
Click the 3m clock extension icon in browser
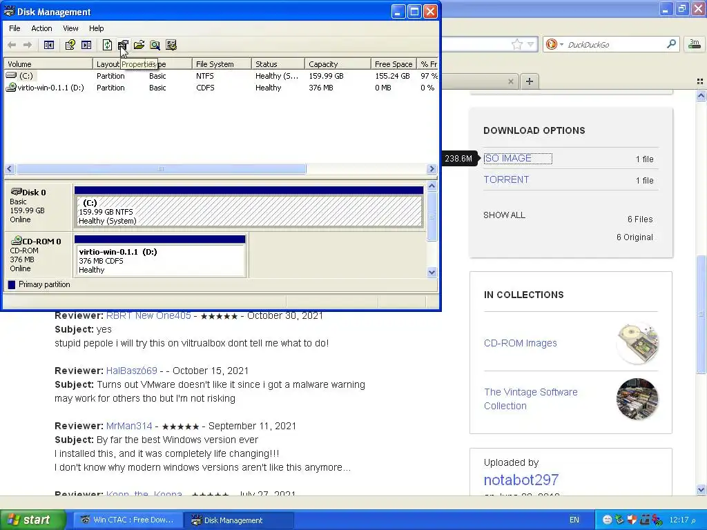pos(695,43)
